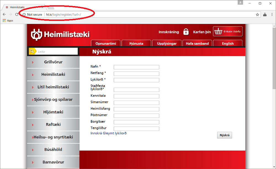The image size is (276, 169).
Task: Expand the Búsáhöld category
Action: (x=53, y=149)
